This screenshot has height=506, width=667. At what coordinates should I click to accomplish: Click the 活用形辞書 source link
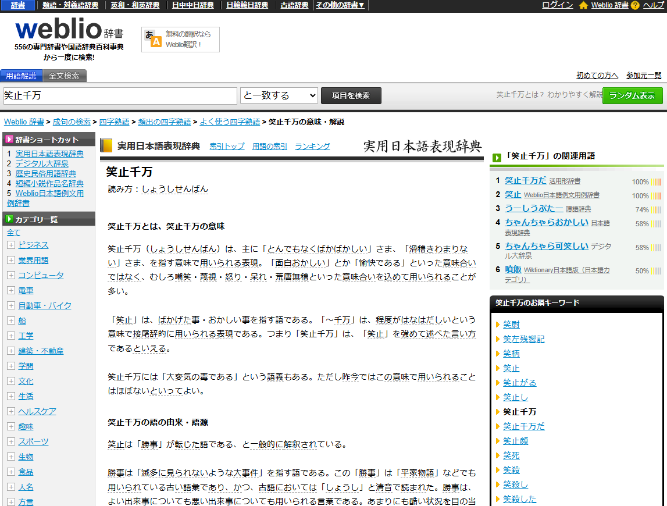[x=565, y=181]
